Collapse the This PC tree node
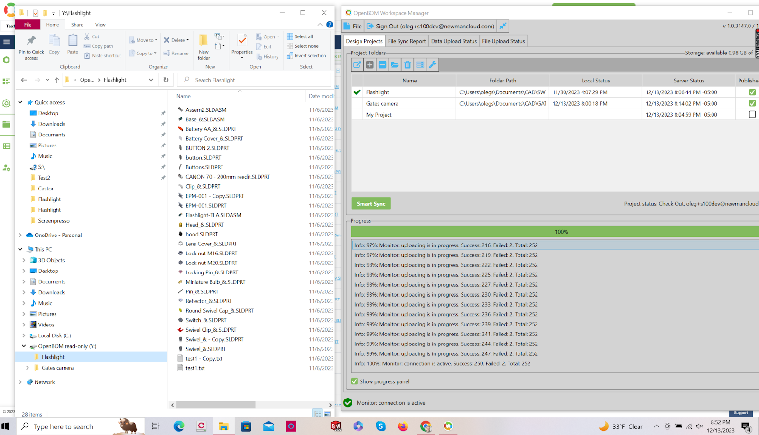The image size is (759, 435). click(20, 249)
